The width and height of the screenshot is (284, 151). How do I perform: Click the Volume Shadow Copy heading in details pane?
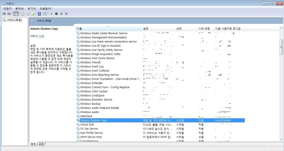click(x=44, y=28)
